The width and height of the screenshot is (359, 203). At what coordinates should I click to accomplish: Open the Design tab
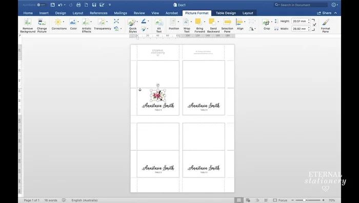click(x=61, y=13)
